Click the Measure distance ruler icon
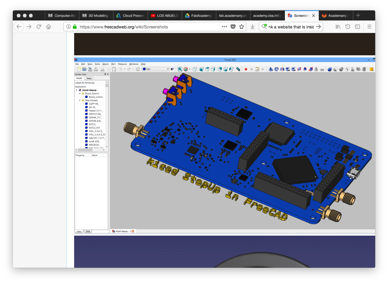The width and height of the screenshot is (388, 283). [x=238, y=69]
